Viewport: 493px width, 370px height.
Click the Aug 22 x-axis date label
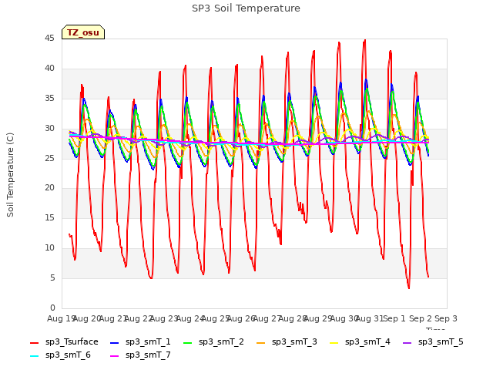coord(139,318)
